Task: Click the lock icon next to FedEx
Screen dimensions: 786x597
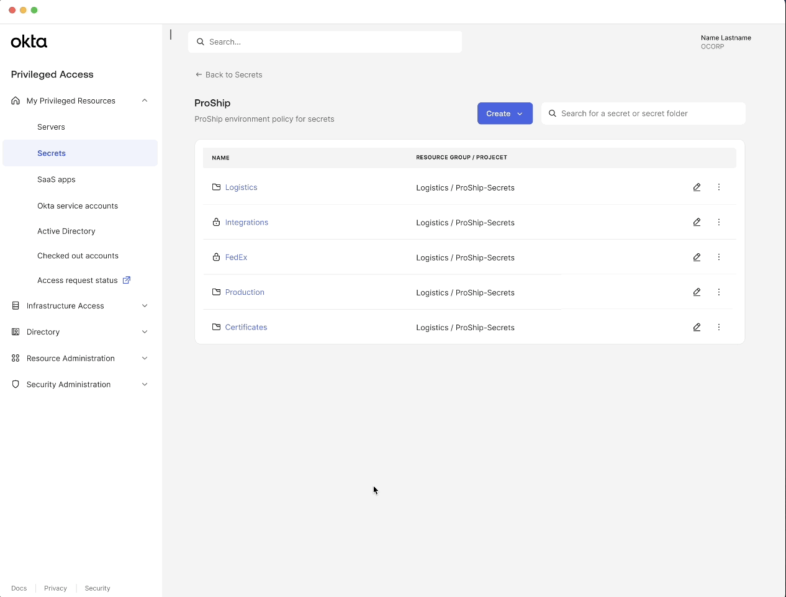Action: pos(216,257)
